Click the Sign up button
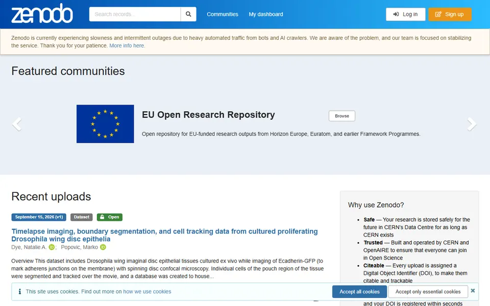Screen dimensions: 490x306 pyautogui.click(x=450, y=14)
